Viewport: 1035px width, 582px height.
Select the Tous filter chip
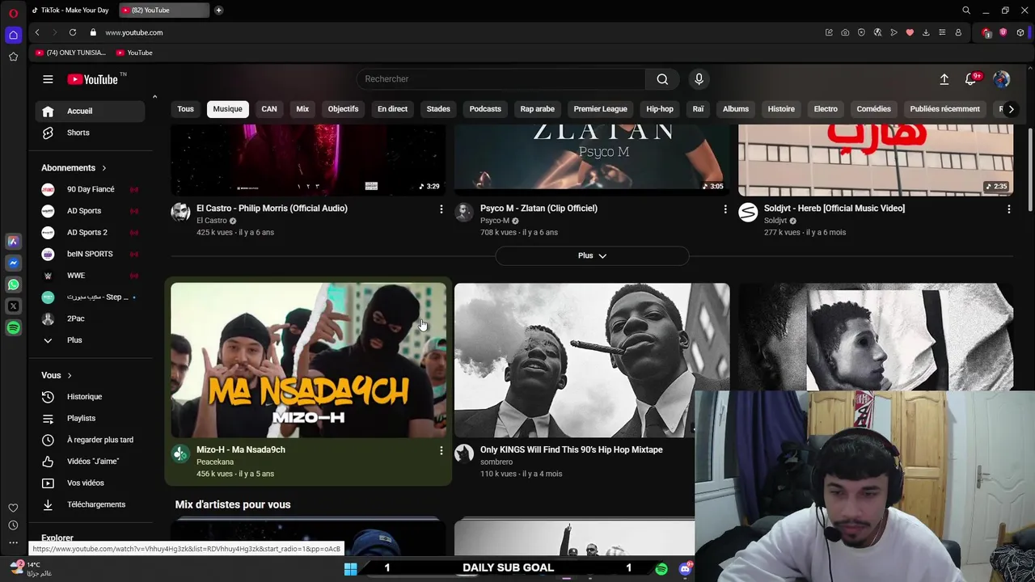click(186, 109)
